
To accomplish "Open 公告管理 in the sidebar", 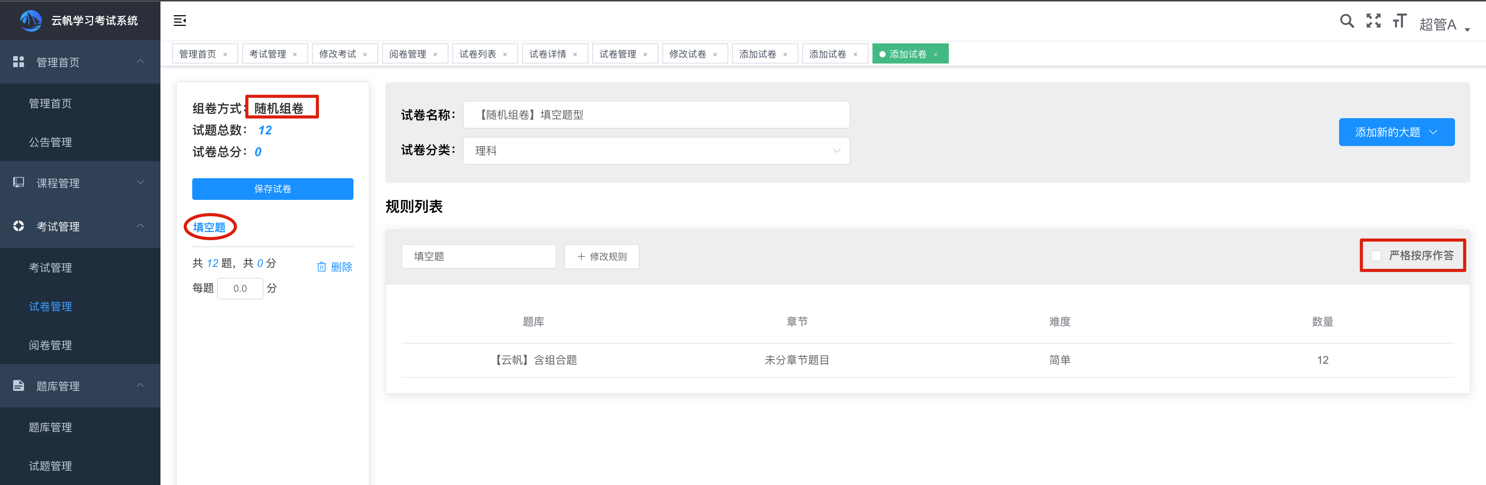I will coord(51,142).
